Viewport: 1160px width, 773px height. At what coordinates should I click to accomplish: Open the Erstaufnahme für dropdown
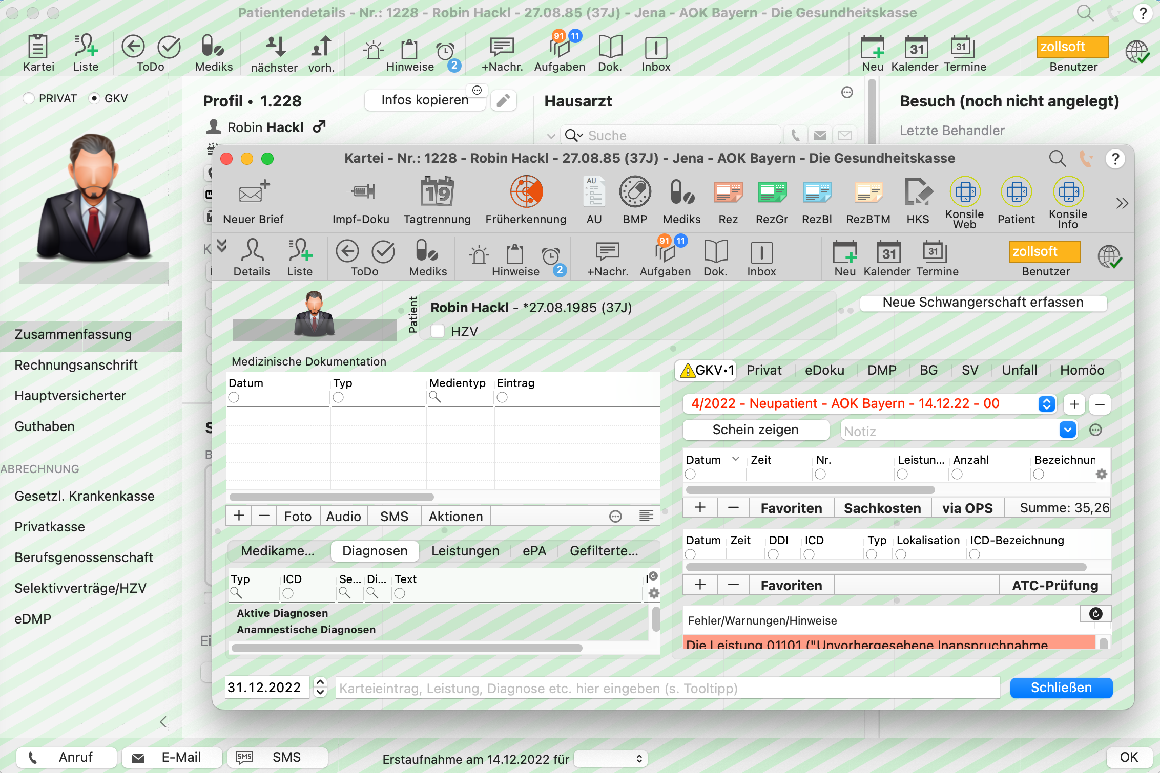click(x=610, y=759)
